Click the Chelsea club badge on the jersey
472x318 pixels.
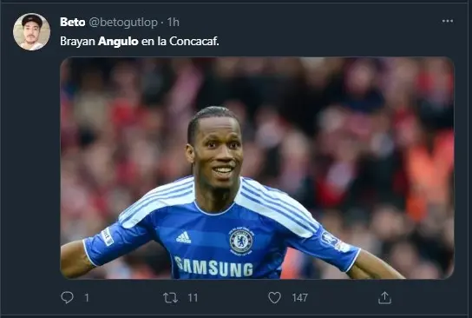click(x=241, y=242)
